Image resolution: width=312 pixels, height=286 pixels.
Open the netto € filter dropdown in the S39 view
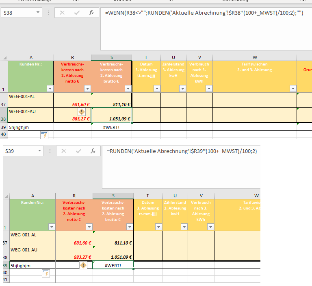[x=89, y=227]
